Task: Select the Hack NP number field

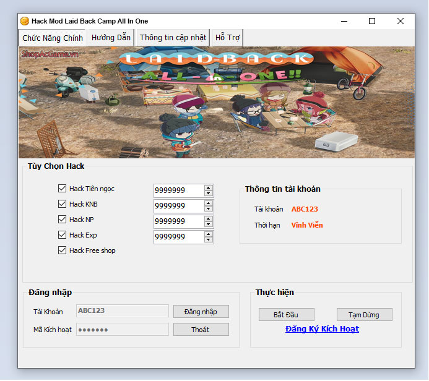Action: click(179, 221)
